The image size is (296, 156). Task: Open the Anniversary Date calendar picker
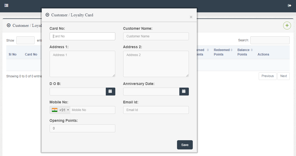click(x=184, y=92)
